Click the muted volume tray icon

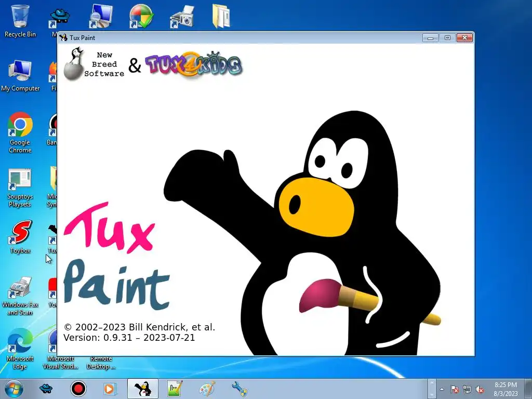[x=480, y=389]
